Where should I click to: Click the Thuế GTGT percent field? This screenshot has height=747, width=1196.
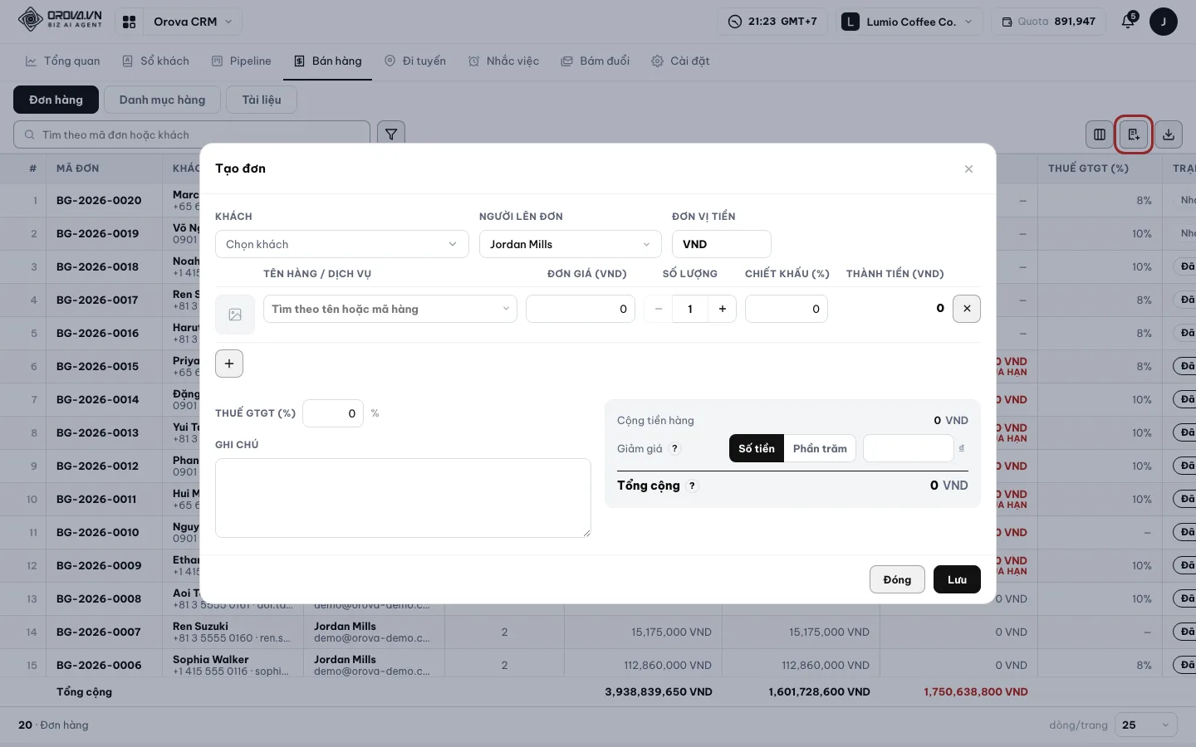click(333, 413)
